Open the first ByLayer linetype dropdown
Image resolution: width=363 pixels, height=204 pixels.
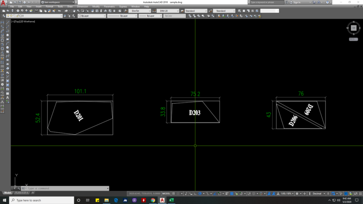pyautogui.click(x=122, y=16)
